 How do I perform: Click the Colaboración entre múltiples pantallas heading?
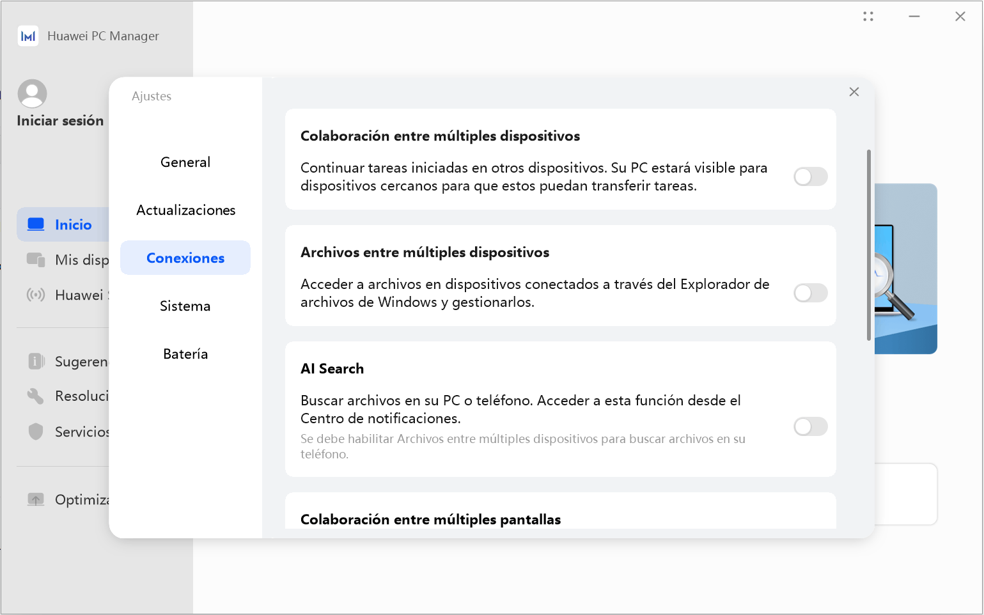coord(430,519)
